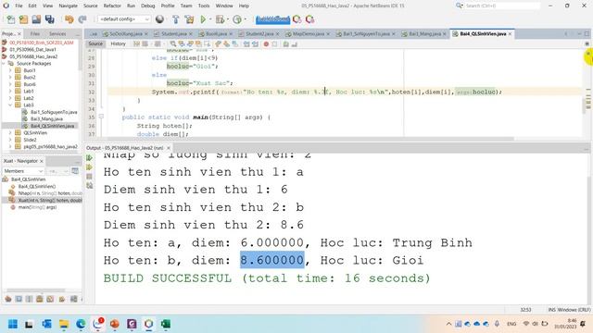This screenshot has width=593, height=333.
Task: Expand the Lab1 package node
Action: click(x=10, y=91)
